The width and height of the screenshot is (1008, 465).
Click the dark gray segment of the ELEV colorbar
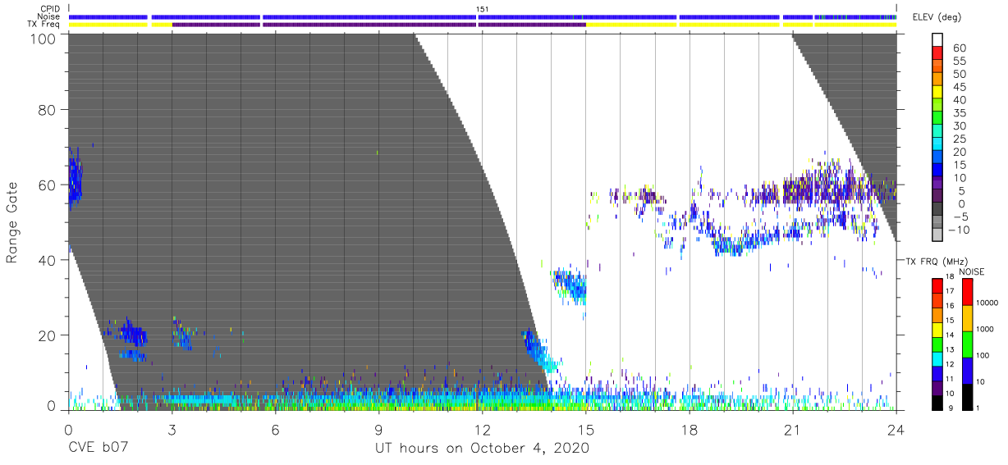click(939, 209)
